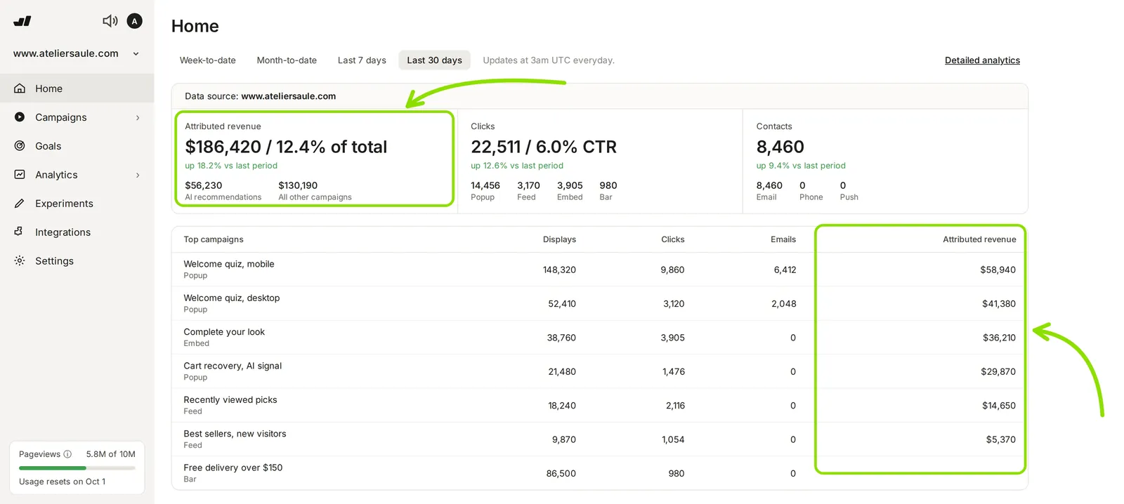Click the 6,412 emails cell
This screenshot has height=504, width=1124.
[785, 270]
